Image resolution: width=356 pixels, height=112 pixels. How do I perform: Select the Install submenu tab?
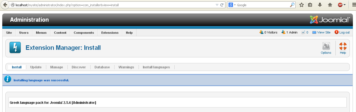tap(17, 67)
